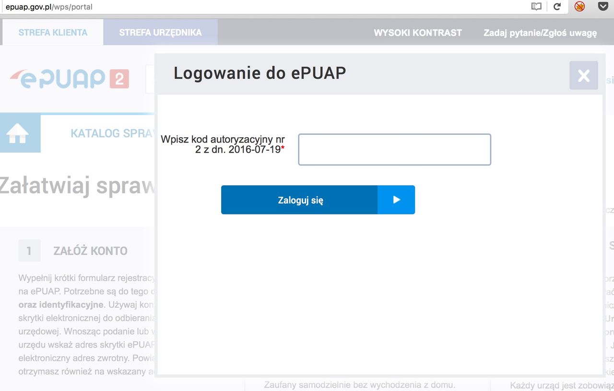
Task: Open reader mode via the book icon
Action: coord(536,7)
